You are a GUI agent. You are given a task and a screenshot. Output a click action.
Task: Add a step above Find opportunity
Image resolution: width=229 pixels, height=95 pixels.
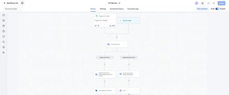pyautogui.click(x=117, y=37)
